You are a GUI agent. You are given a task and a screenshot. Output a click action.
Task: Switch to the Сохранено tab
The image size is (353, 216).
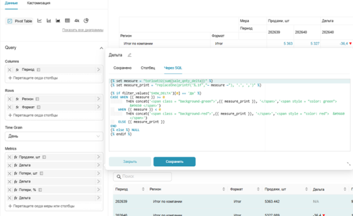tap(122, 68)
